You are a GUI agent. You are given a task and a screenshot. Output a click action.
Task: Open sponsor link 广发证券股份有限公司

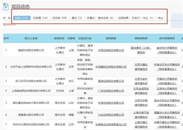[x=111, y=91]
